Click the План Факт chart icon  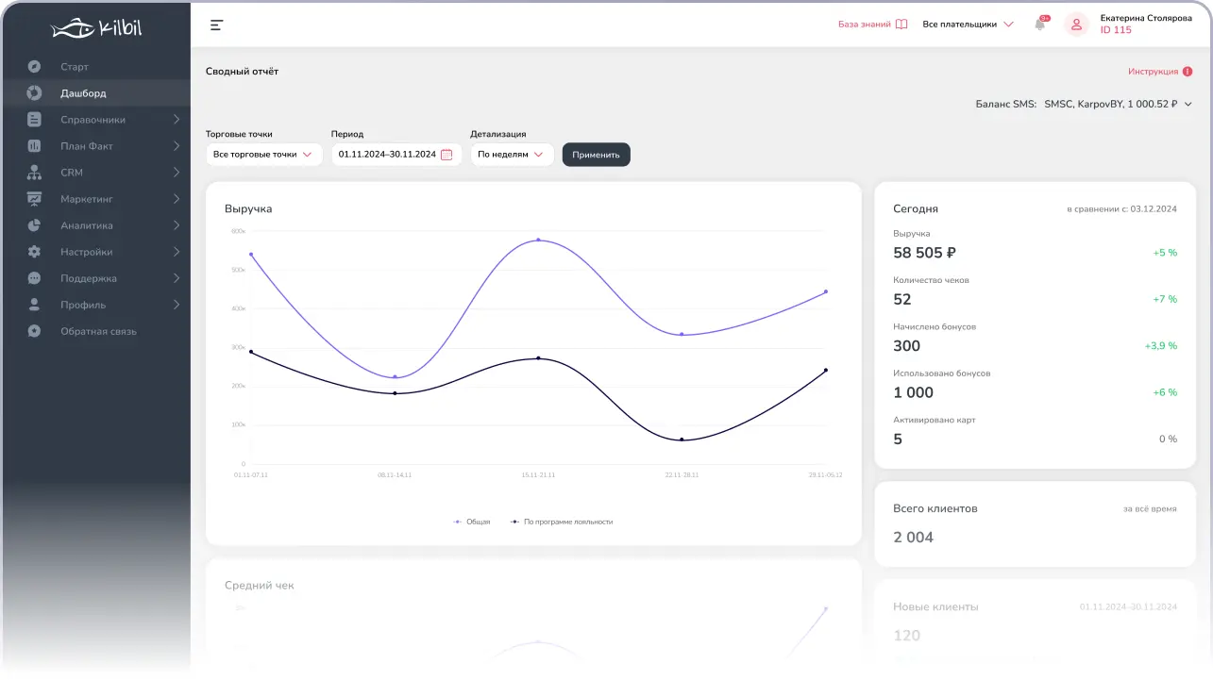click(35, 146)
